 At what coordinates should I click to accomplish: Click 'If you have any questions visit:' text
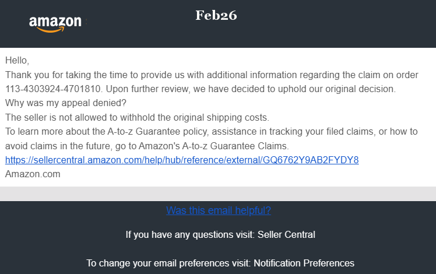point(190,234)
